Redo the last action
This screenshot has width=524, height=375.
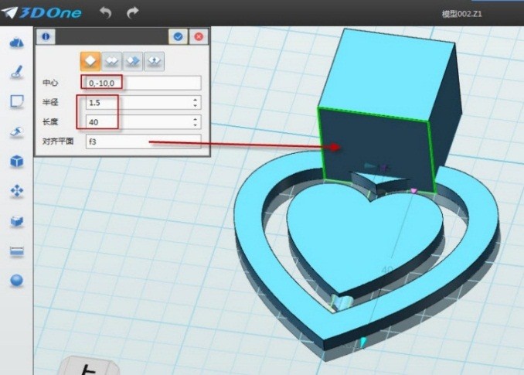tap(132, 13)
